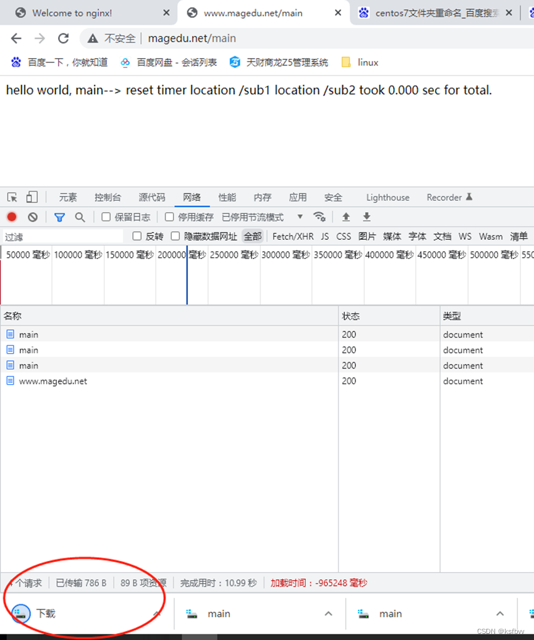Close the centos7文件夹重命名 tab
Image resolution: width=534 pixels, height=640 pixels.
pyautogui.click(x=509, y=13)
